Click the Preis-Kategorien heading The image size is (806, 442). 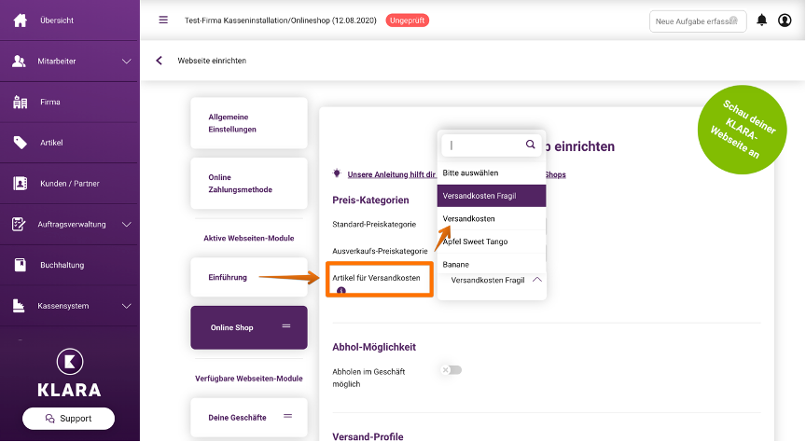tap(370, 200)
